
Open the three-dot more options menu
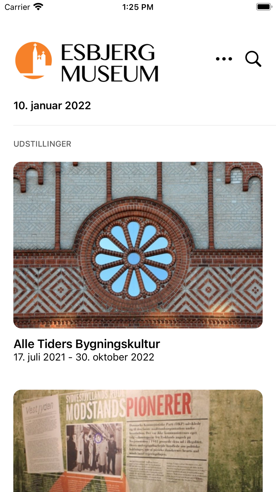point(224,59)
